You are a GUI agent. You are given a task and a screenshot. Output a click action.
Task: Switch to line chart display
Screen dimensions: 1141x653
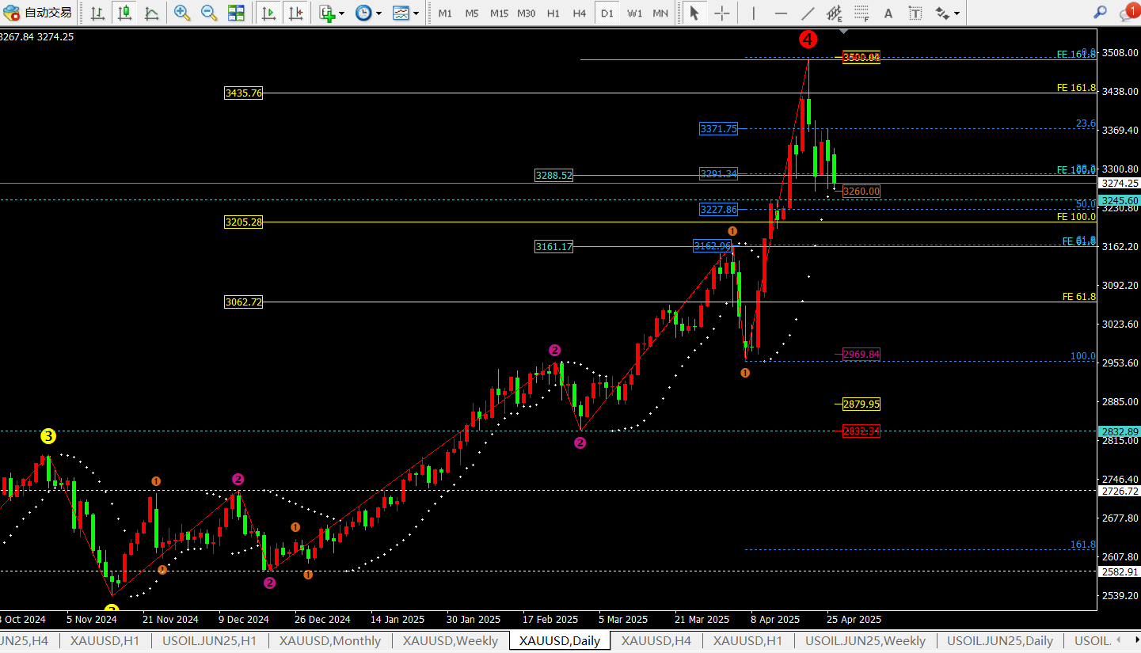(151, 13)
